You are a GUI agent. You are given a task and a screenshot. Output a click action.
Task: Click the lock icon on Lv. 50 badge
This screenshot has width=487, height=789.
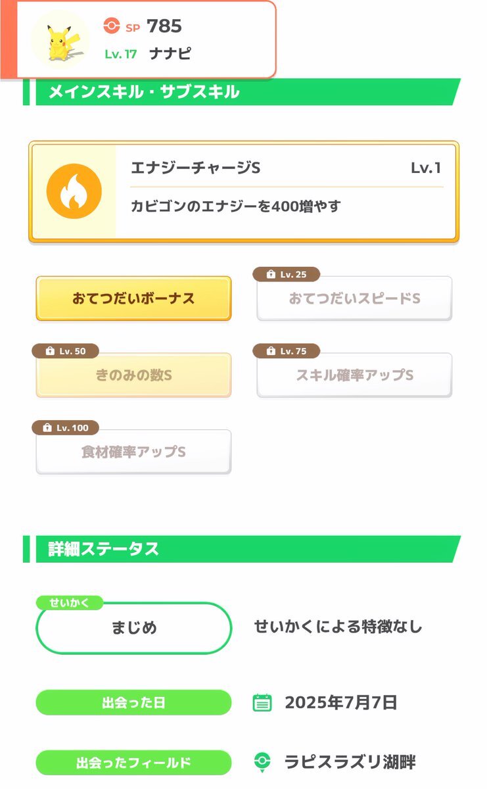pos(50,352)
